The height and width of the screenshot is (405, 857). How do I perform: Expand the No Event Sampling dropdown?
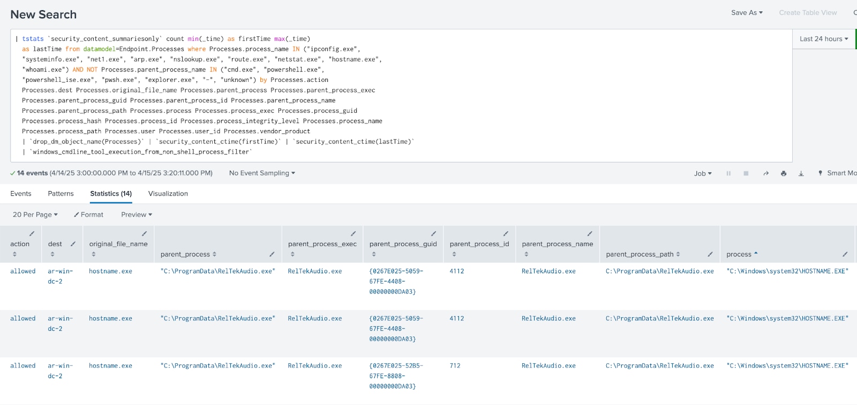262,173
